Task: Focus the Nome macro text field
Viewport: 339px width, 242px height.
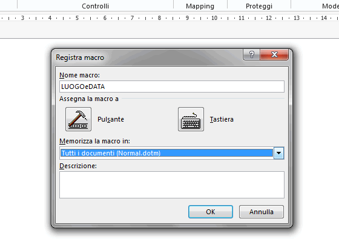Action: 172,87
